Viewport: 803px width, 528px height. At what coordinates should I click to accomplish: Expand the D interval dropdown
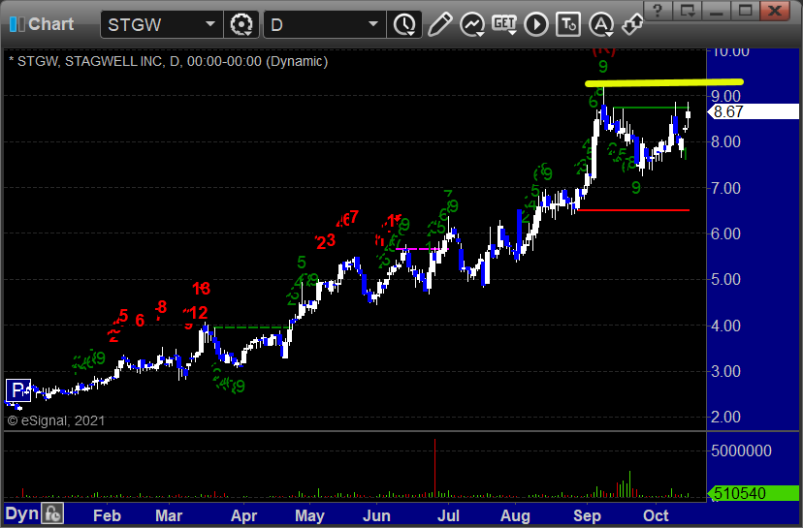(x=373, y=24)
